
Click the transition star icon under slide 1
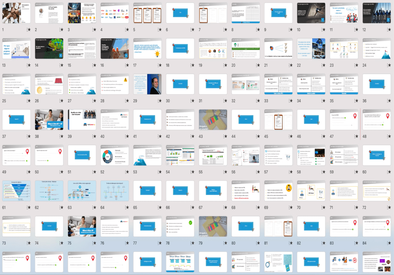[x=28, y=30]
